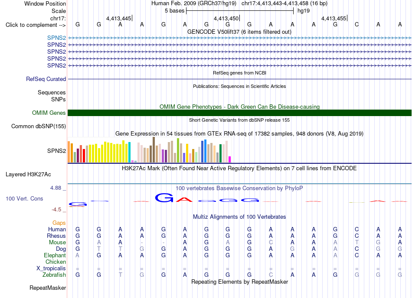Click the orange Gaps label
Screen dimensions: 412x298
pyautogui.click(x=59, y=223)
